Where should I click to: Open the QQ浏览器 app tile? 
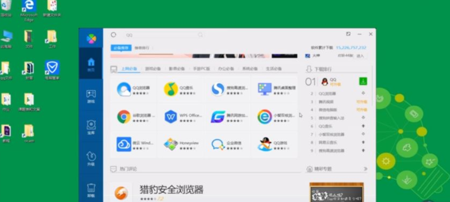click(134, 89)
